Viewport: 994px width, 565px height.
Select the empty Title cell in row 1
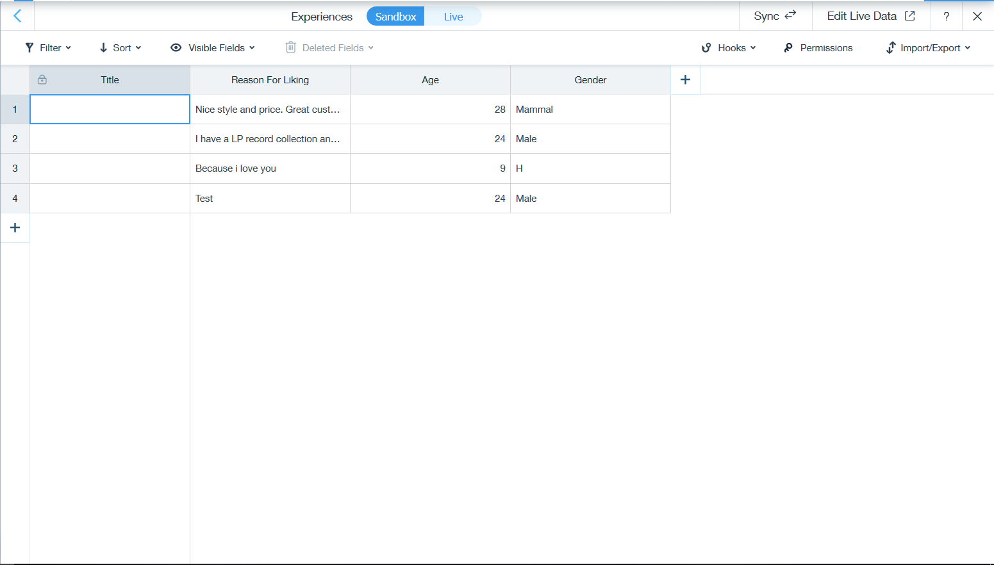click(110, 110)
